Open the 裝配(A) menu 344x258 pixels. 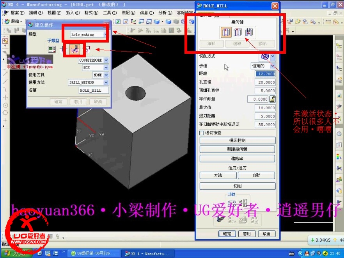[x=128, y=13]
